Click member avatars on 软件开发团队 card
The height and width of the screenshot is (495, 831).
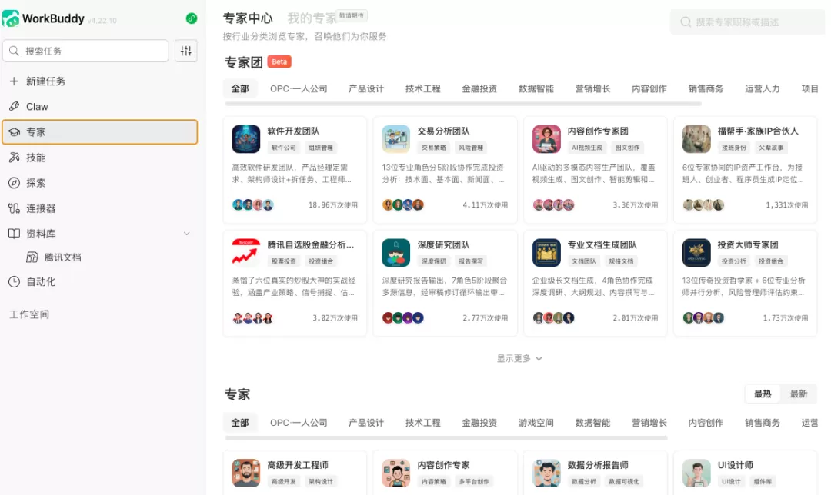[x=253, y=205]
